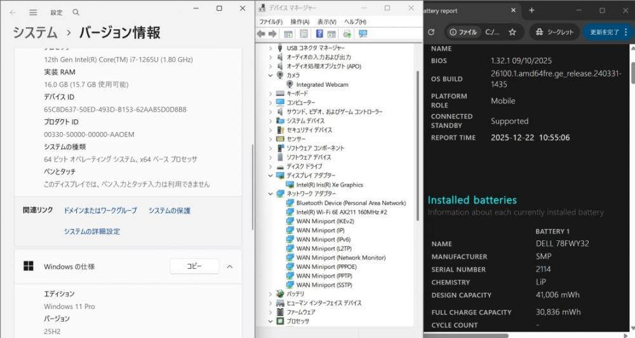Click the セキュリティ デバイス category icon
Screen dimensions: 635x338
280,130
